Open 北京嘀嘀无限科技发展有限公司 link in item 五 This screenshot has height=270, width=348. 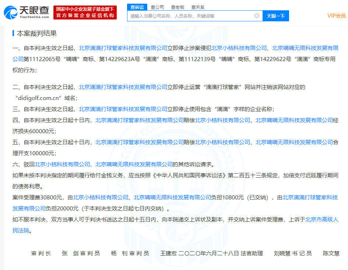point(294,142)
